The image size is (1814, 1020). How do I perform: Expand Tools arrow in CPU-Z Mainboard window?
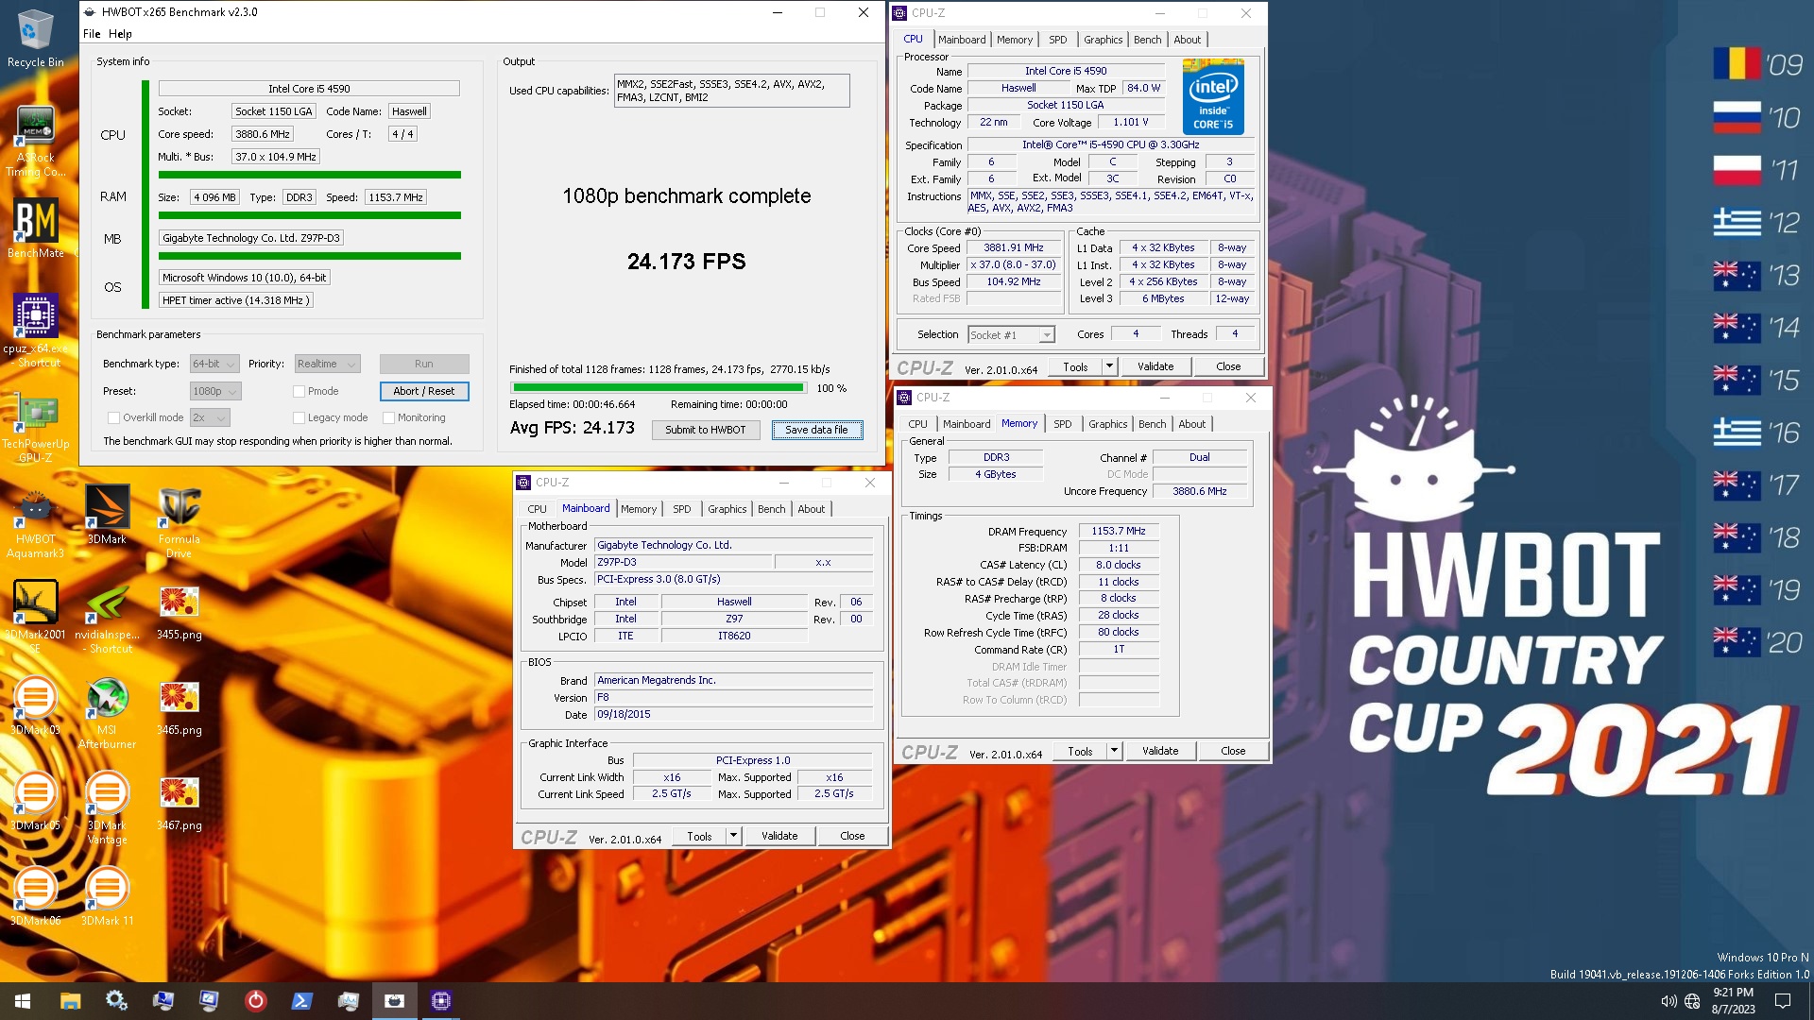(x=733, y=836)
